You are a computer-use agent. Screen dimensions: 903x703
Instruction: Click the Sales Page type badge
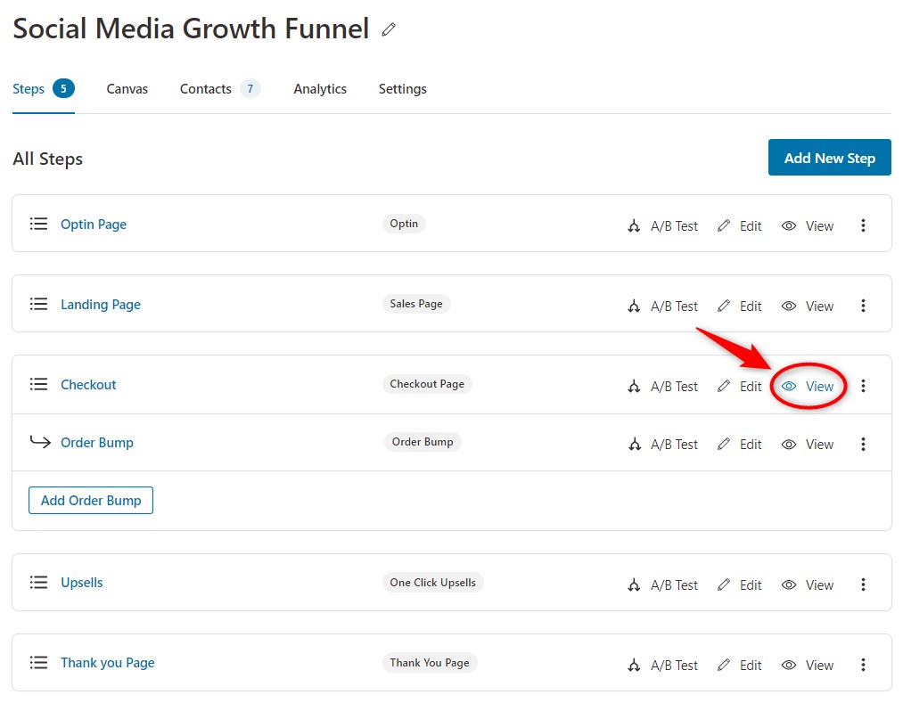click(416, 304)
